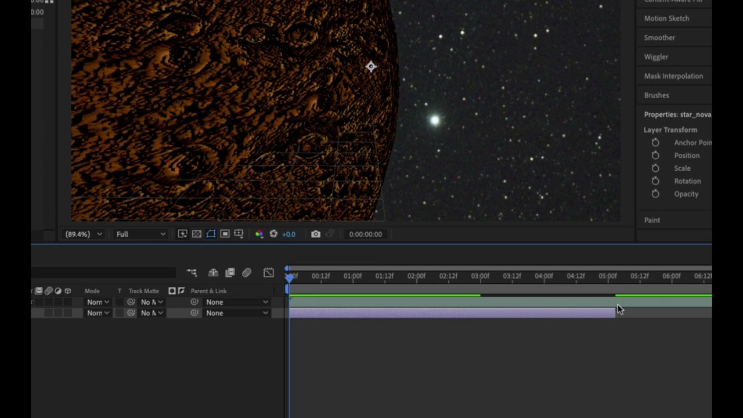Screen dimensions: 743x418
Task: Click 05:00f mark on time ruler
Action: click(608, 276)
